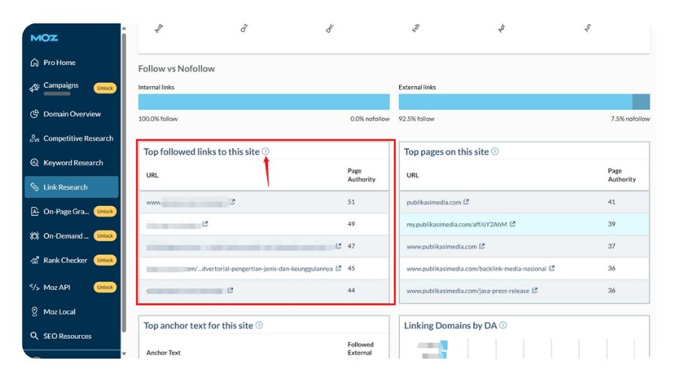Open external link icon for Page Authority 45 row
Image resolution: width=679 pixels, height=382 pixels.
[339, 268]
